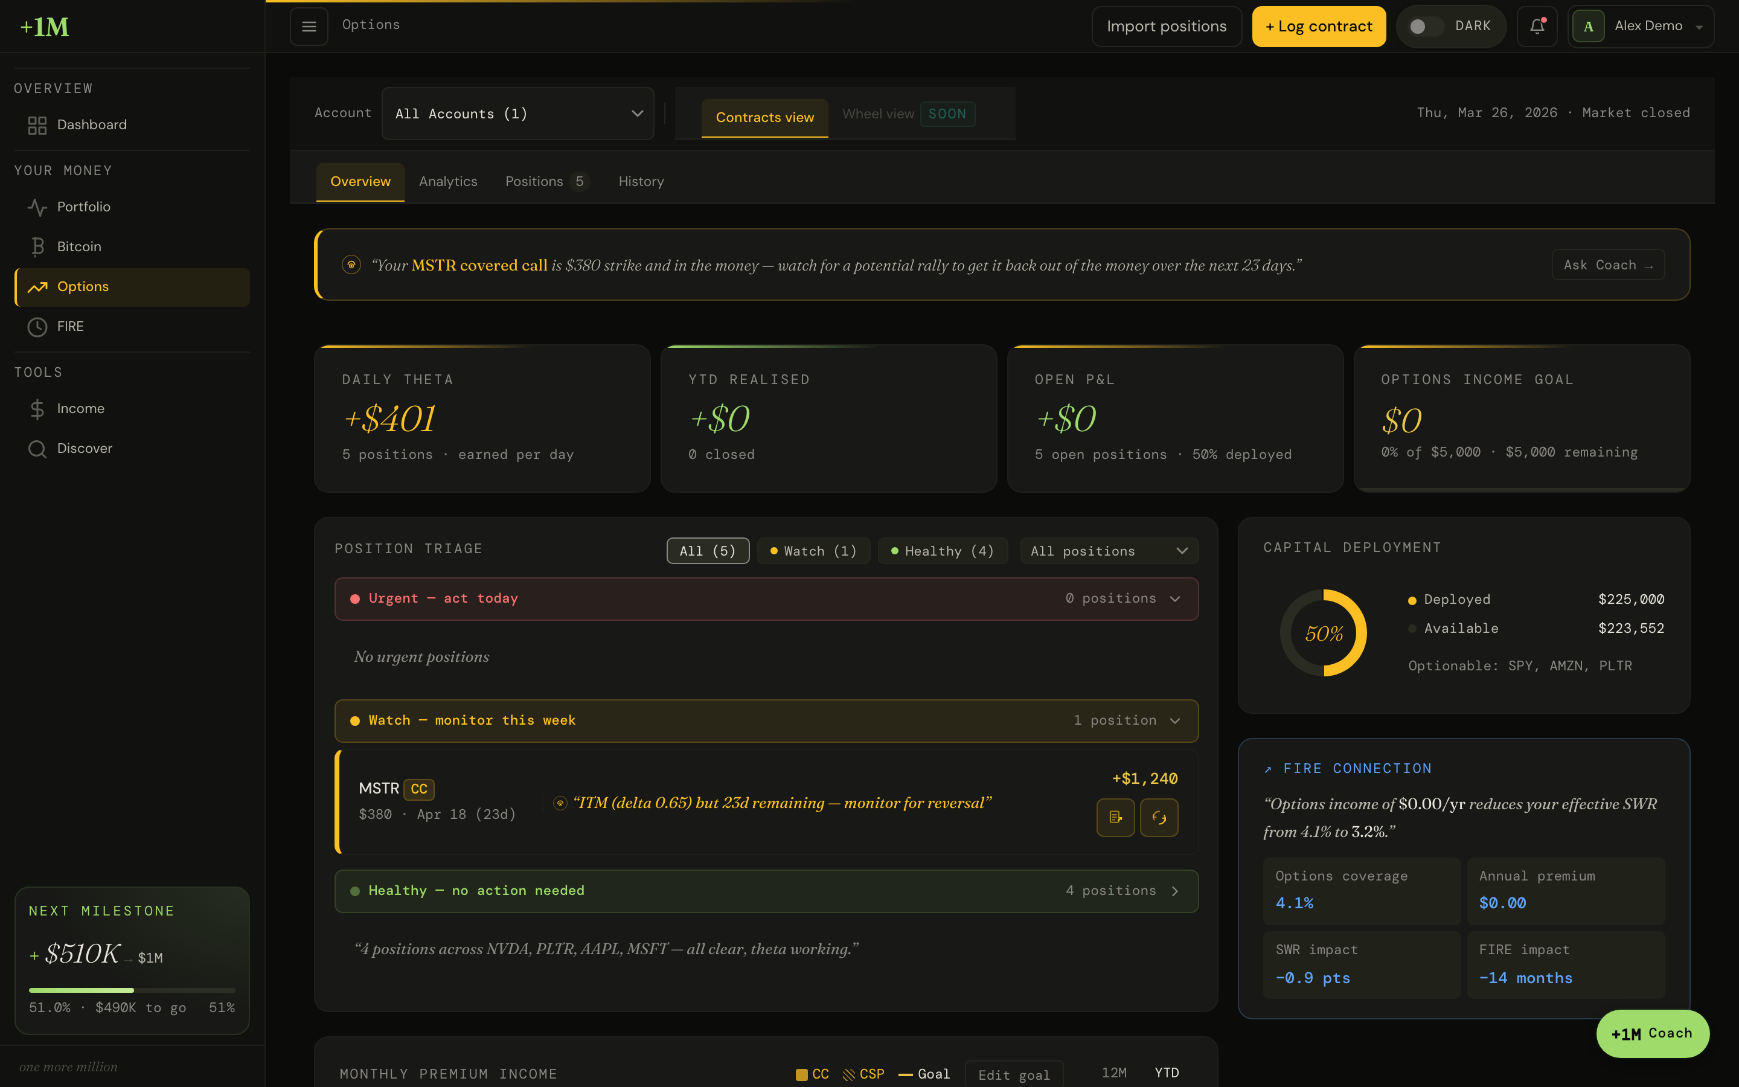Filter triage by Healthy (4)
The height and width of the screenshot is (1087, 1739).
pos(943,551)
